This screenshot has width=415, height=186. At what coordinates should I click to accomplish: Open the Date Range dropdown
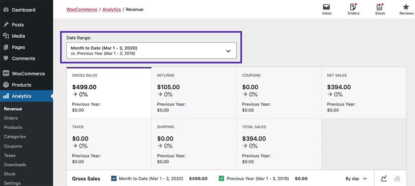151,51
